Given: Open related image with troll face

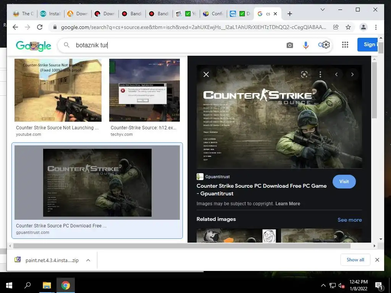Looking at the screenshot, I should (x=236, y=236).
